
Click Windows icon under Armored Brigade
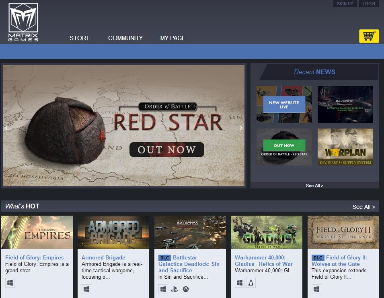pyautogui.click(x=86, y=289)
